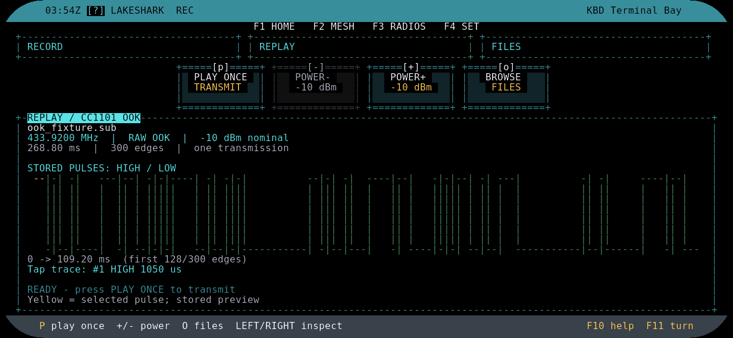Click Yellow = selected pulse legend
Screen dimensions: 733x338
tap(143, 300)
